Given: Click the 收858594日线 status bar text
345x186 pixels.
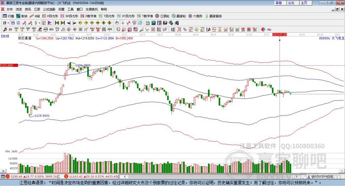Looking at the screenshot, I should (x=322, y=177).
